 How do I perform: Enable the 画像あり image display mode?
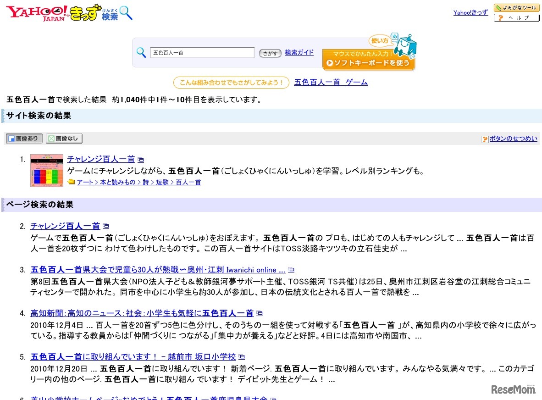click(x=23, y=138)
